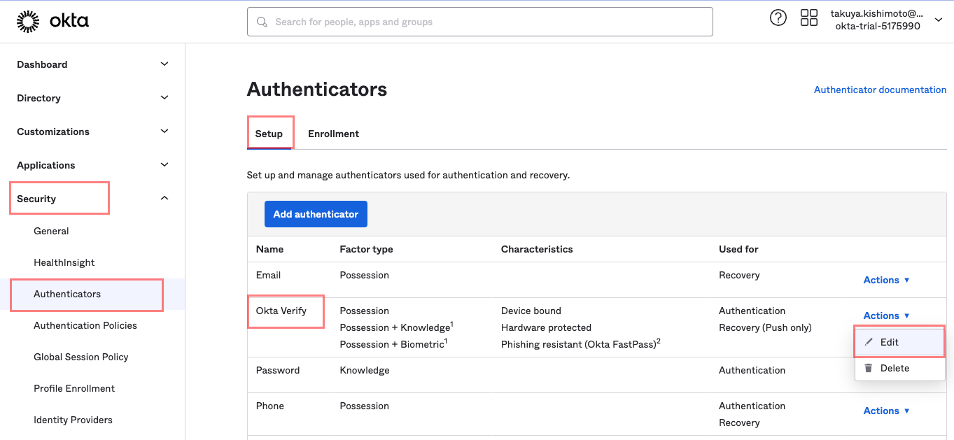This screenshot has height=440, width=954.
Task: Open the apps grid icon
Action: [x=808, y=18]
